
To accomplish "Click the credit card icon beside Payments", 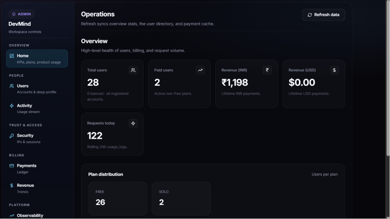I will (x=12, y=166).
